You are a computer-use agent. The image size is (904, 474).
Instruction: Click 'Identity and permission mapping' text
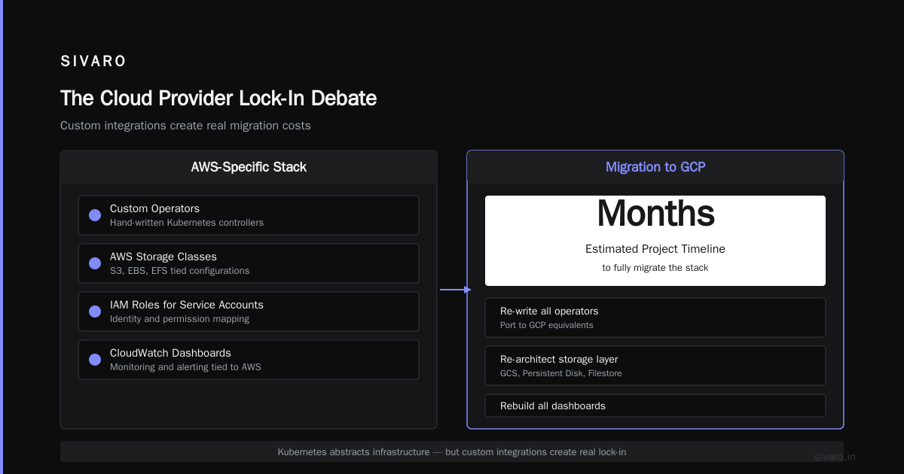(179, 319)
